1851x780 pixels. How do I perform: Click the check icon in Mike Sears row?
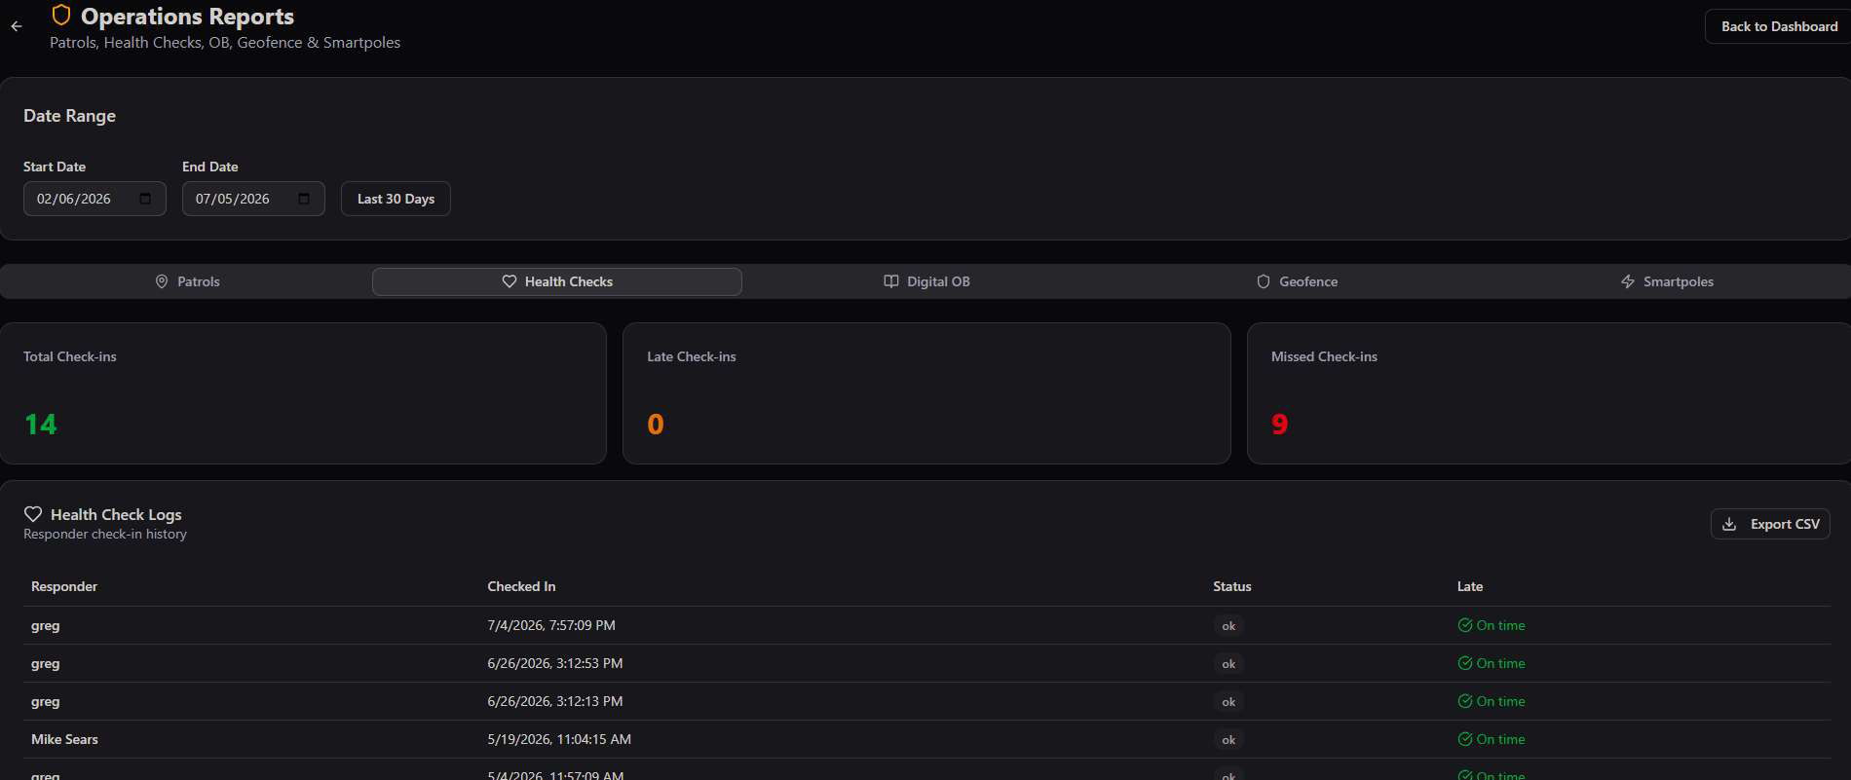tap(1465, 739)
